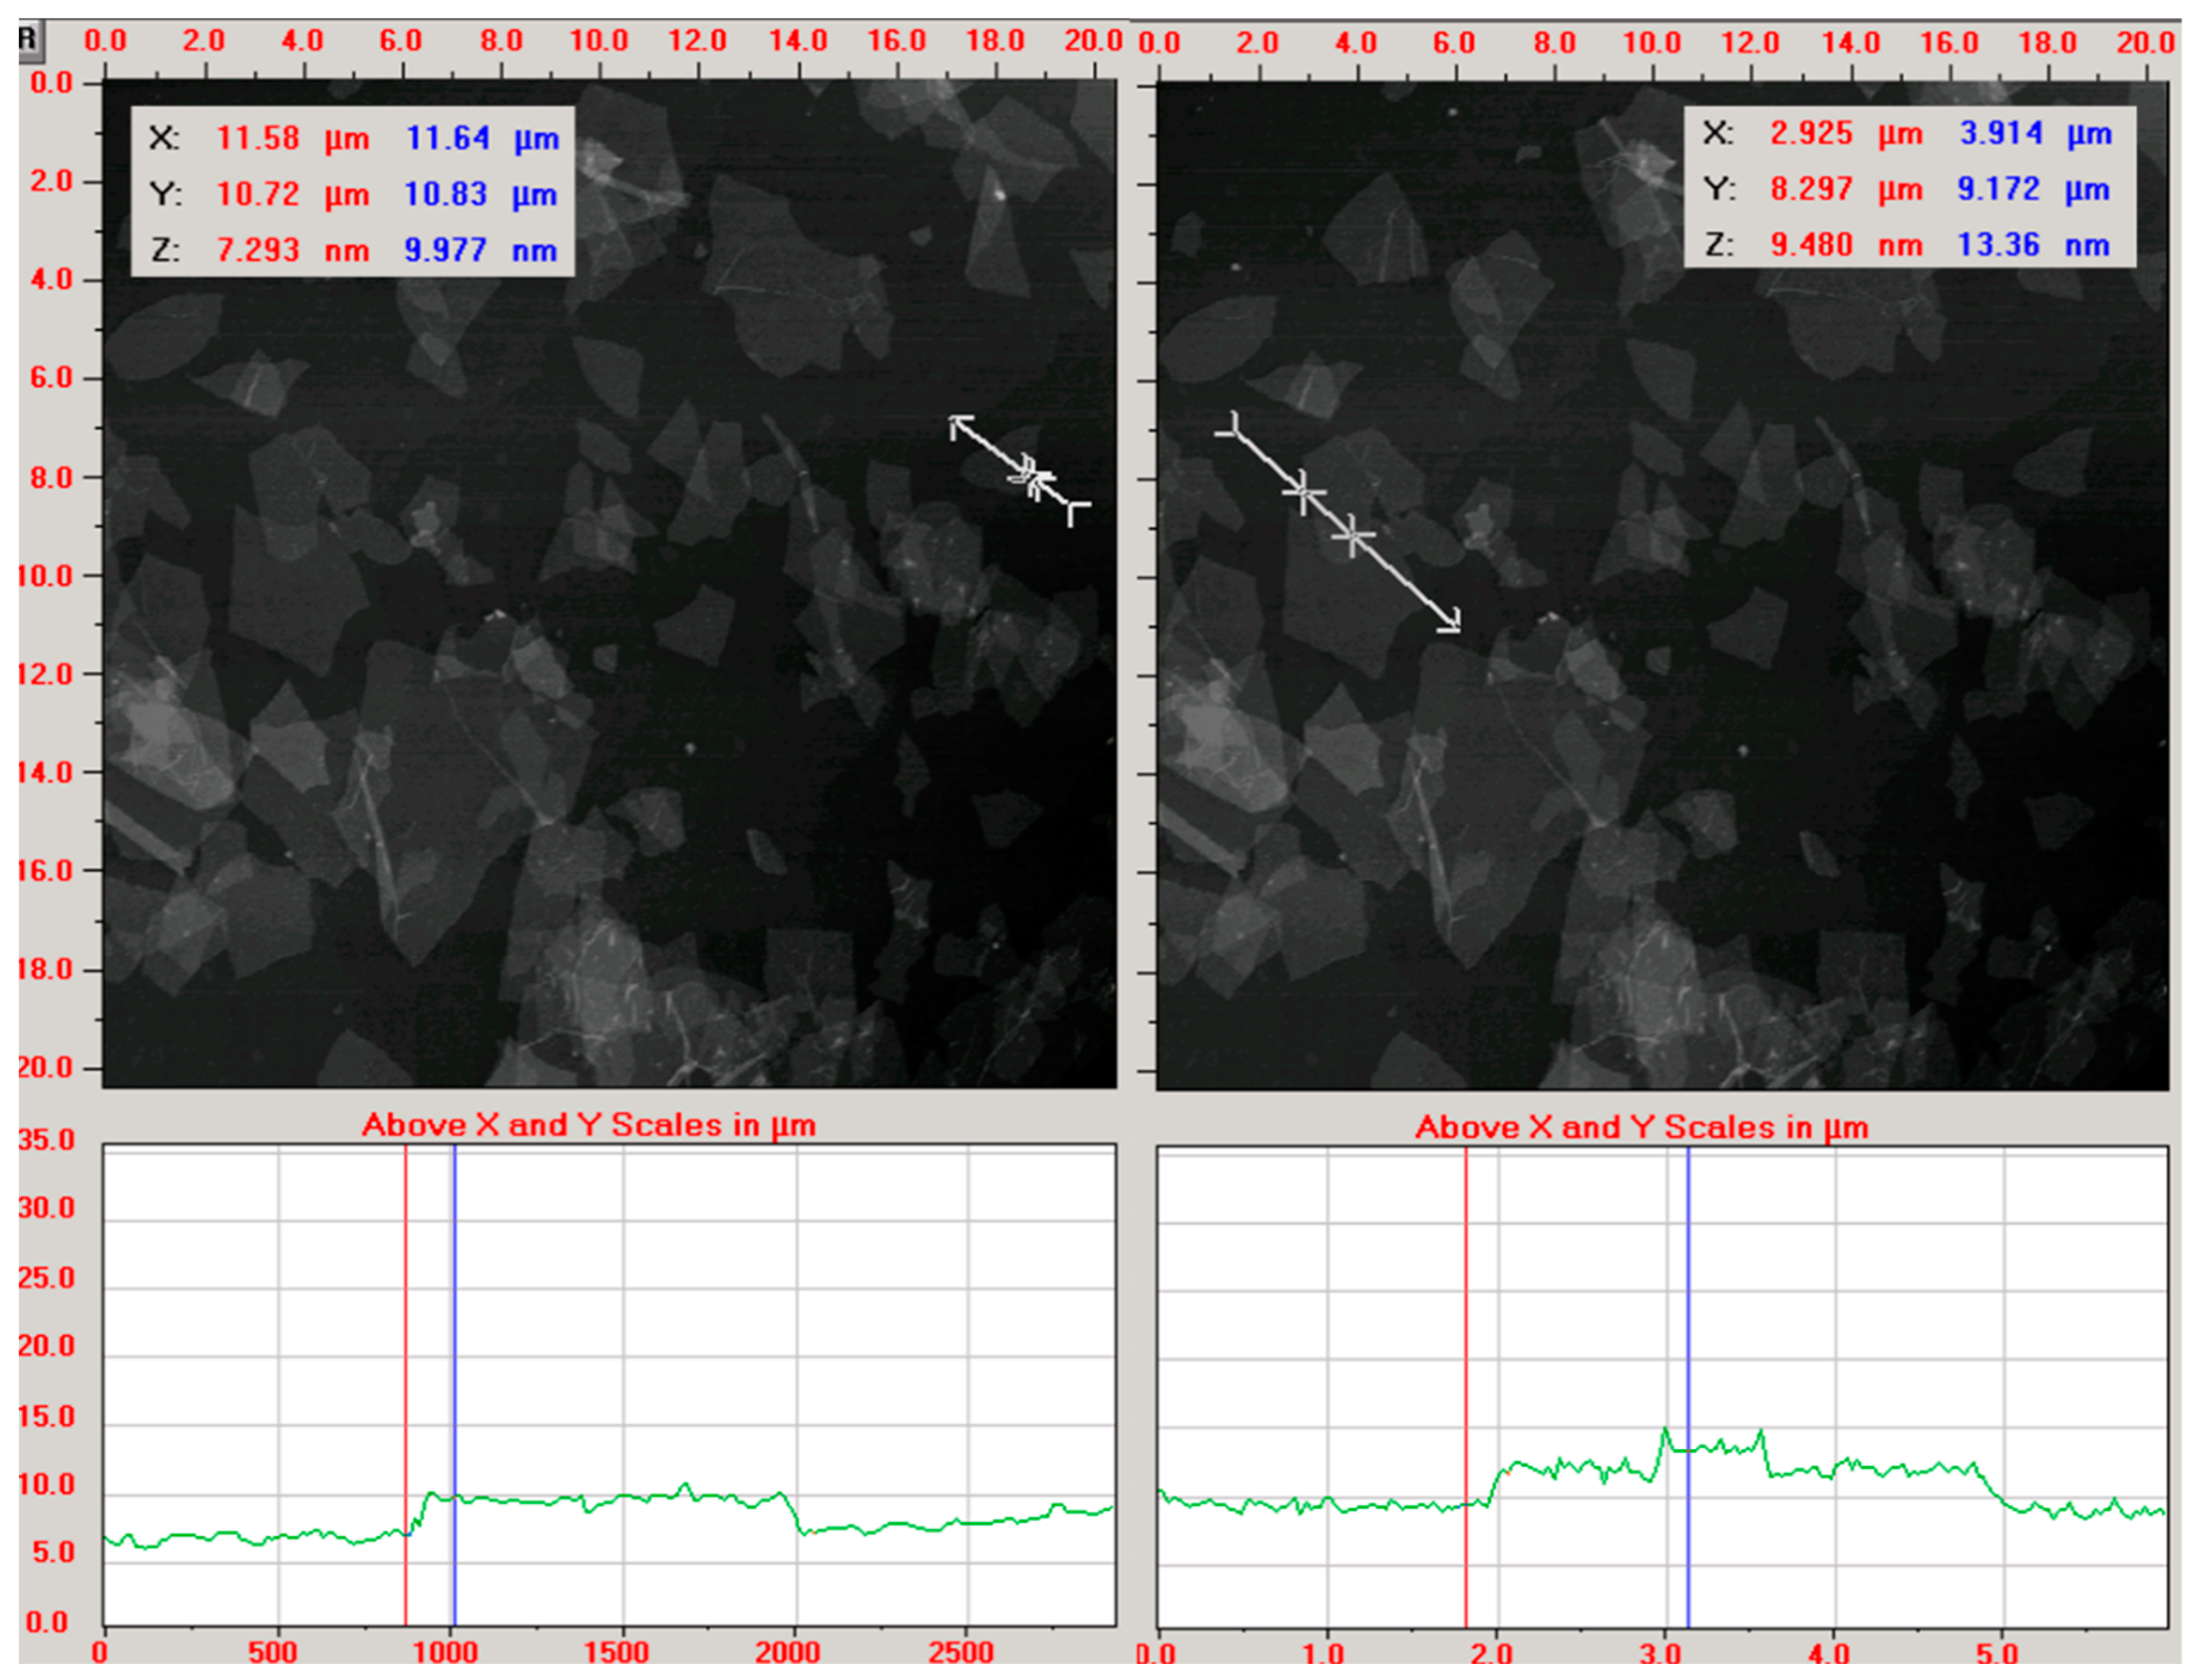Click first crosshair marker on right image's line

pyautogui.click(x=1303, y=492)
